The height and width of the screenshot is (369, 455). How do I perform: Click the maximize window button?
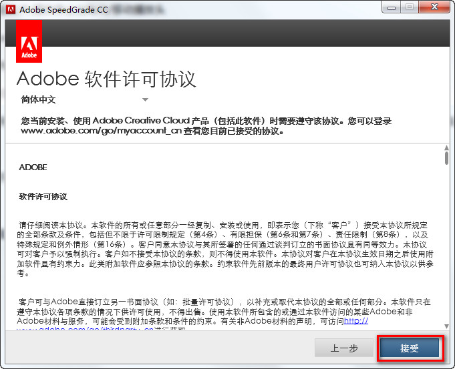click(410, 7)
